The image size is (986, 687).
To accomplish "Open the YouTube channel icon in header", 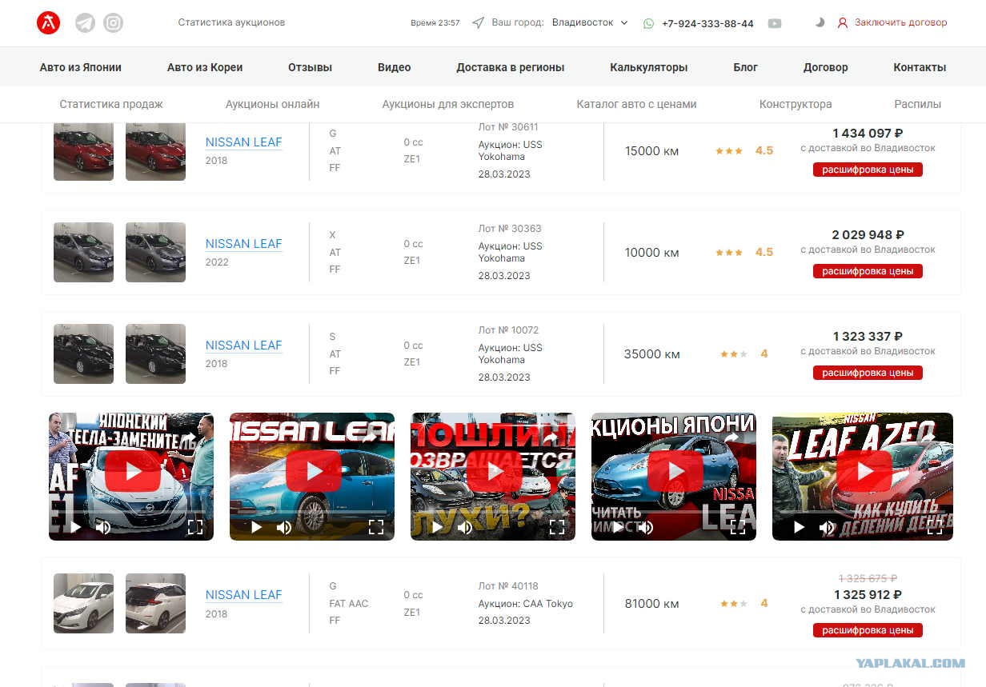I will coord(775,23).
